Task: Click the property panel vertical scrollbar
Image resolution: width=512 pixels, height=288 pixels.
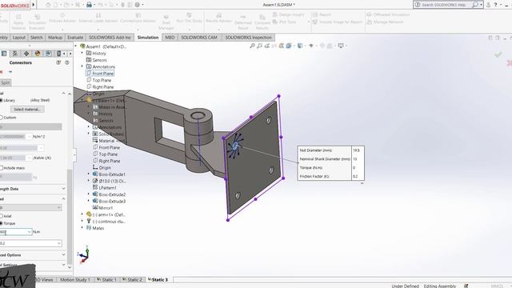Action: (x=70, y=217)
